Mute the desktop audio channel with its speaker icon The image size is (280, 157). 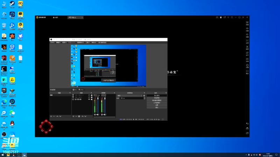tap(105, 115)
